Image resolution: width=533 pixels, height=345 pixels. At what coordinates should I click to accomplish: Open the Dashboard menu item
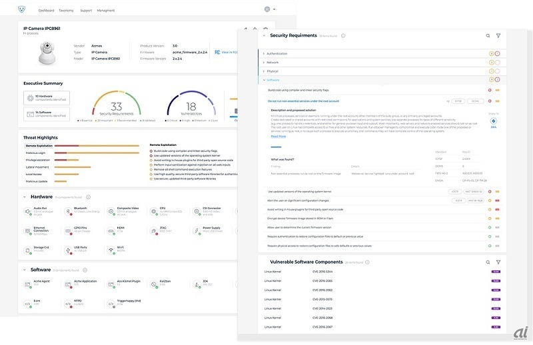pos(46,11)
